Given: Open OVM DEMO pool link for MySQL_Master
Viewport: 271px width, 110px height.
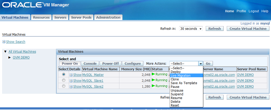Looking at the screenshot, I should click(245, 75).
